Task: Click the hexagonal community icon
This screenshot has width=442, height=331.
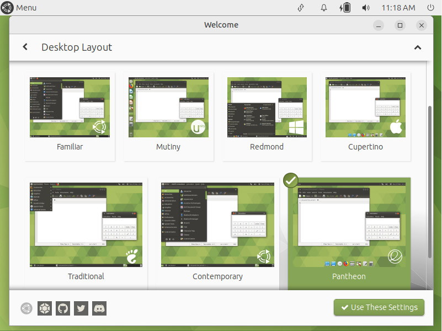Action: coord(44,308)
